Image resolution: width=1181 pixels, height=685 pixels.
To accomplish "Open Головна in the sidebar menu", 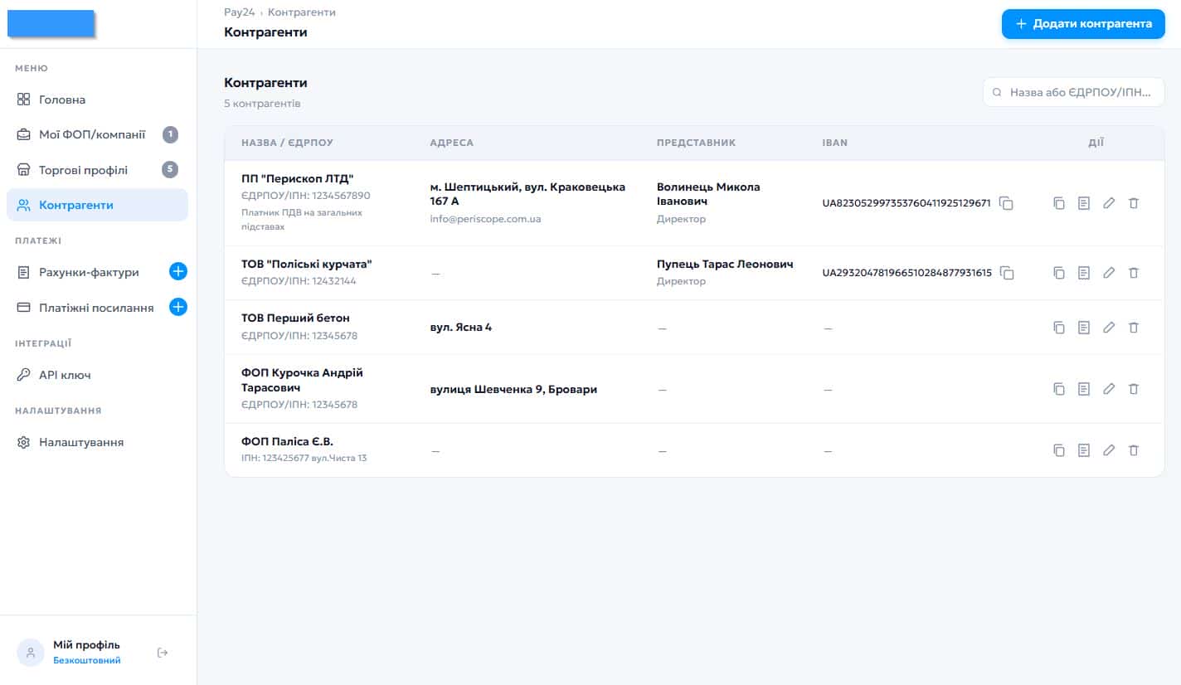I will click(97, 100).
